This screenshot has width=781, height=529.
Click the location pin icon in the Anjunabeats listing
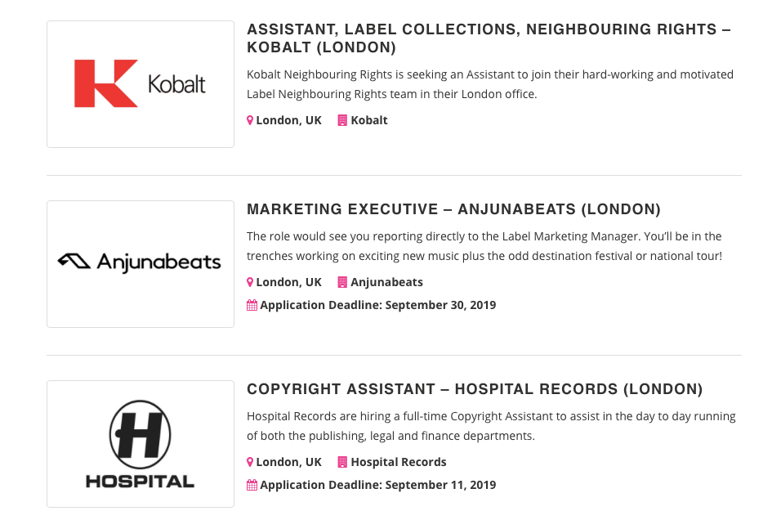[x=250, y=283]
